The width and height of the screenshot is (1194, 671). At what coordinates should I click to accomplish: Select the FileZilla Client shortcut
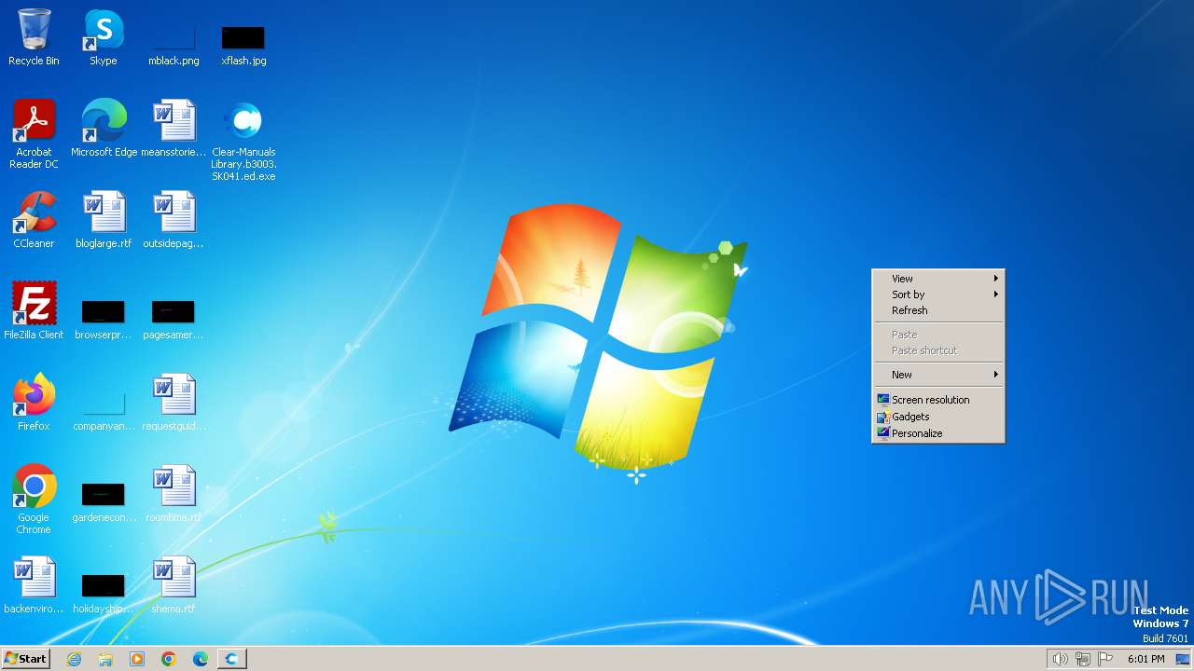tap(34, 311)
